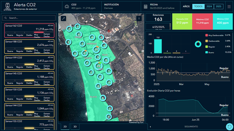Open the INSTITUCIÓN Demase filter dropdown
Screen dimensions: 234x131
[121, 7]
